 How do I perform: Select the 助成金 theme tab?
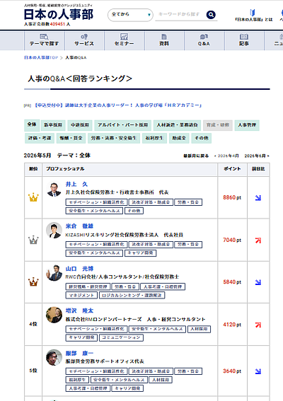tap(179, 138)
